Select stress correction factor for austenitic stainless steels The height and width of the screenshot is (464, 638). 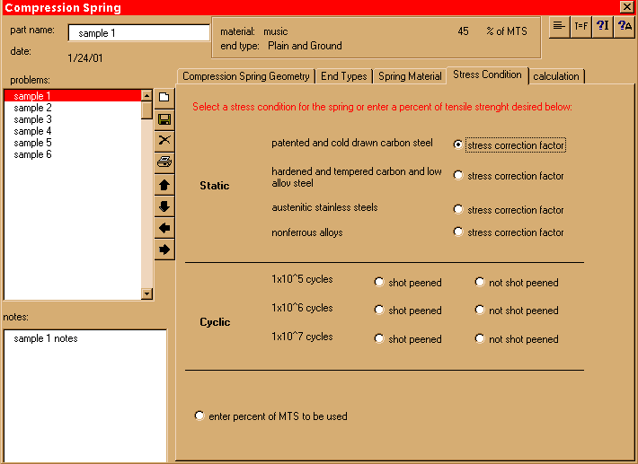pyautogui.click(x=458, y=210)
